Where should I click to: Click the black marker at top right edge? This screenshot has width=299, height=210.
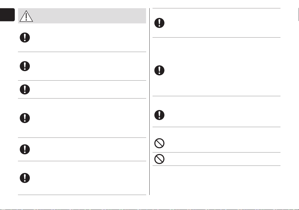298,14
